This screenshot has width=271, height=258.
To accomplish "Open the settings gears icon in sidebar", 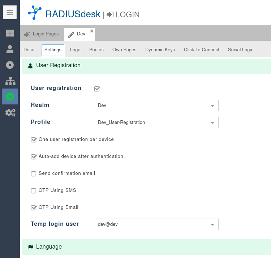I will 10,112.
